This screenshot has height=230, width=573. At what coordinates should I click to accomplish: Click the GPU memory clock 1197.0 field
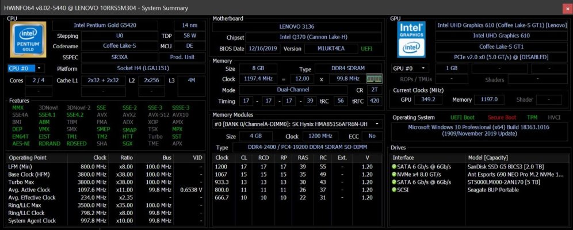[489, 99]
